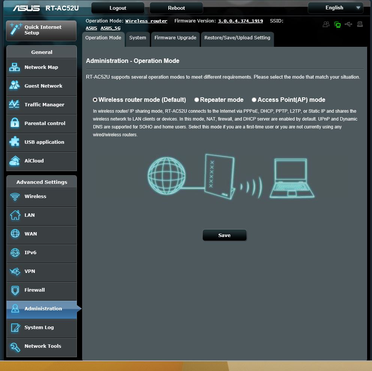
Task: Click firmware version 3.0.0.4.374_1919 link
Action: click(240, 21)
